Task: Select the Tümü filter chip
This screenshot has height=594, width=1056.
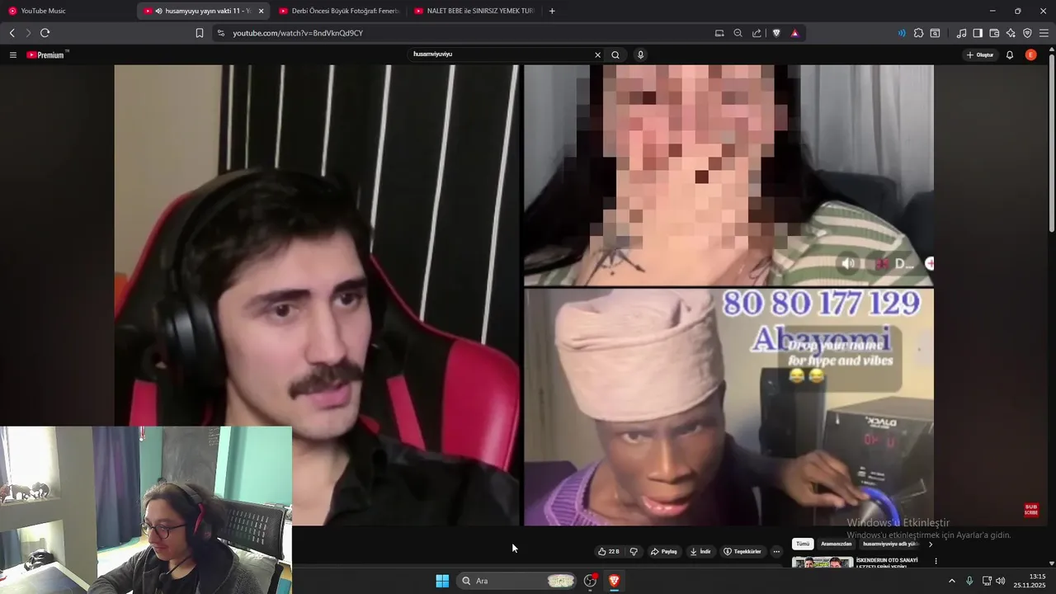Action: pos(803,544)
